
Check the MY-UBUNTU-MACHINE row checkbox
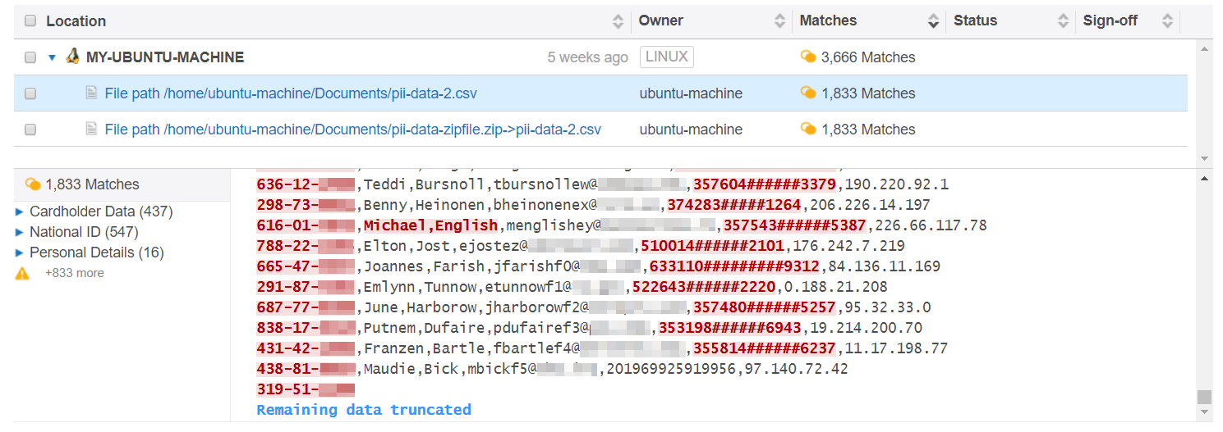pyautogui.click(x=30, y=57)
